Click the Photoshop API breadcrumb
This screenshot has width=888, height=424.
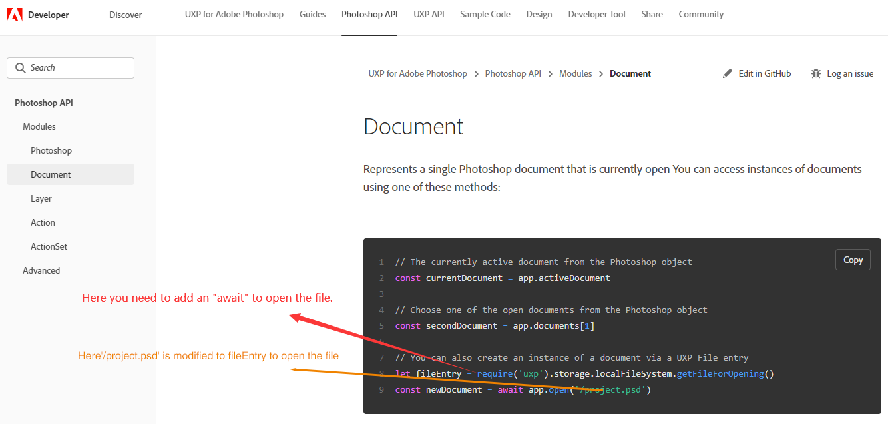click(513, 73)
